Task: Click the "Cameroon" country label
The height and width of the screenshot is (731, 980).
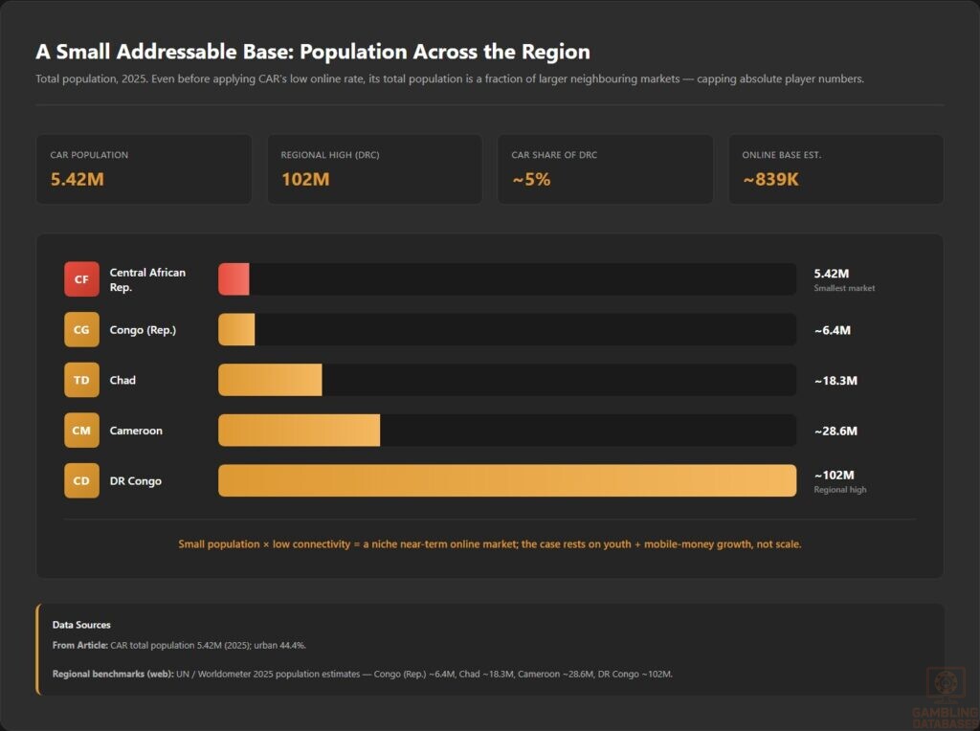Action: [x=136, y=431]
